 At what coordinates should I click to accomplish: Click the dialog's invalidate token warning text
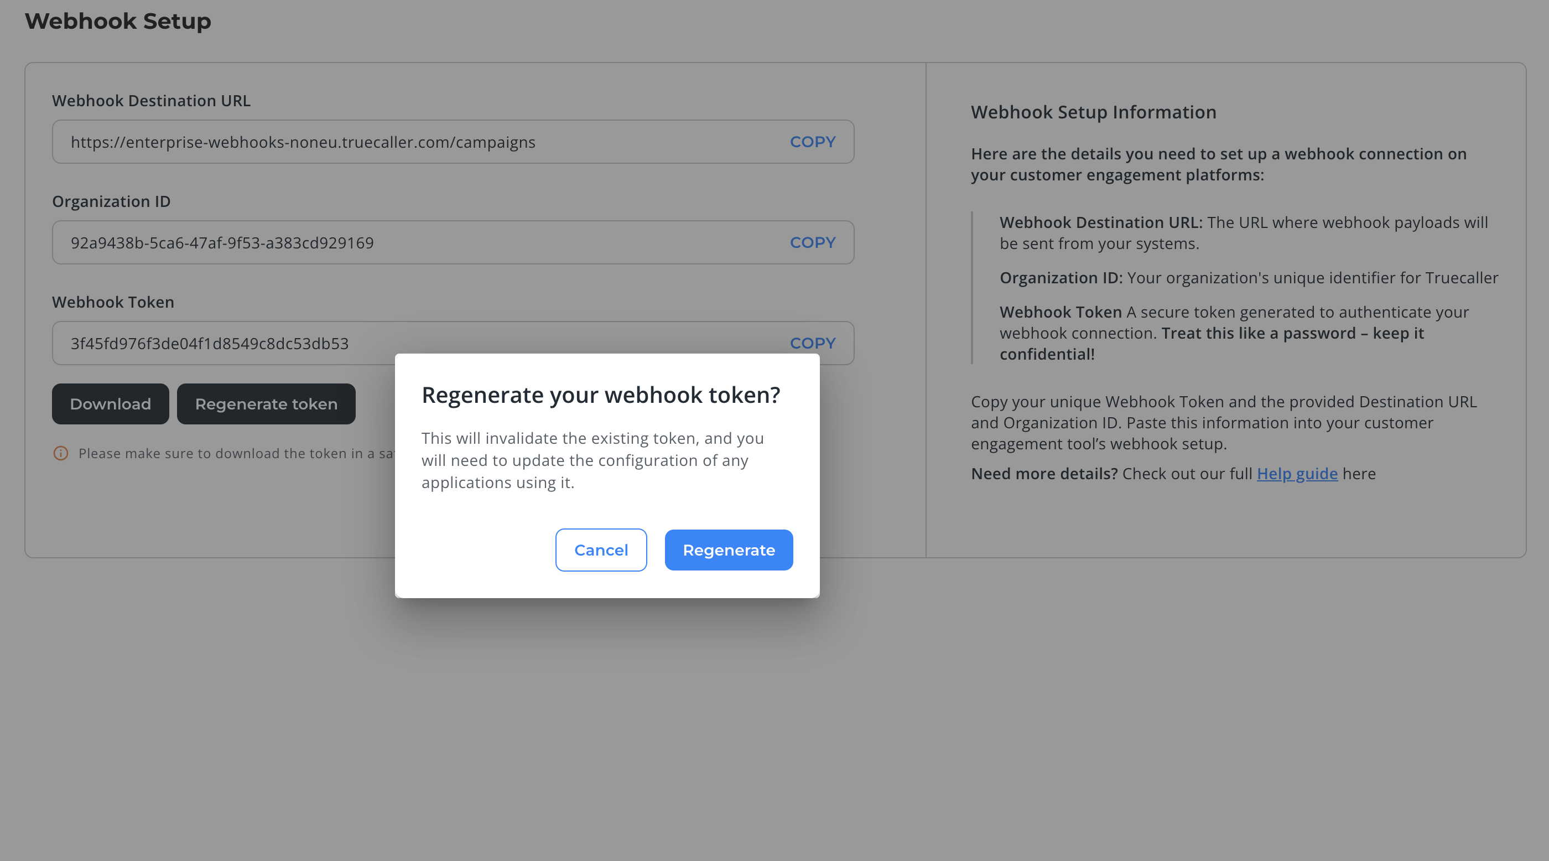point(592,460)
